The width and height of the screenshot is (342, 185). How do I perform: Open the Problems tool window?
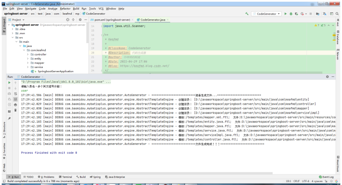[46, 177]
